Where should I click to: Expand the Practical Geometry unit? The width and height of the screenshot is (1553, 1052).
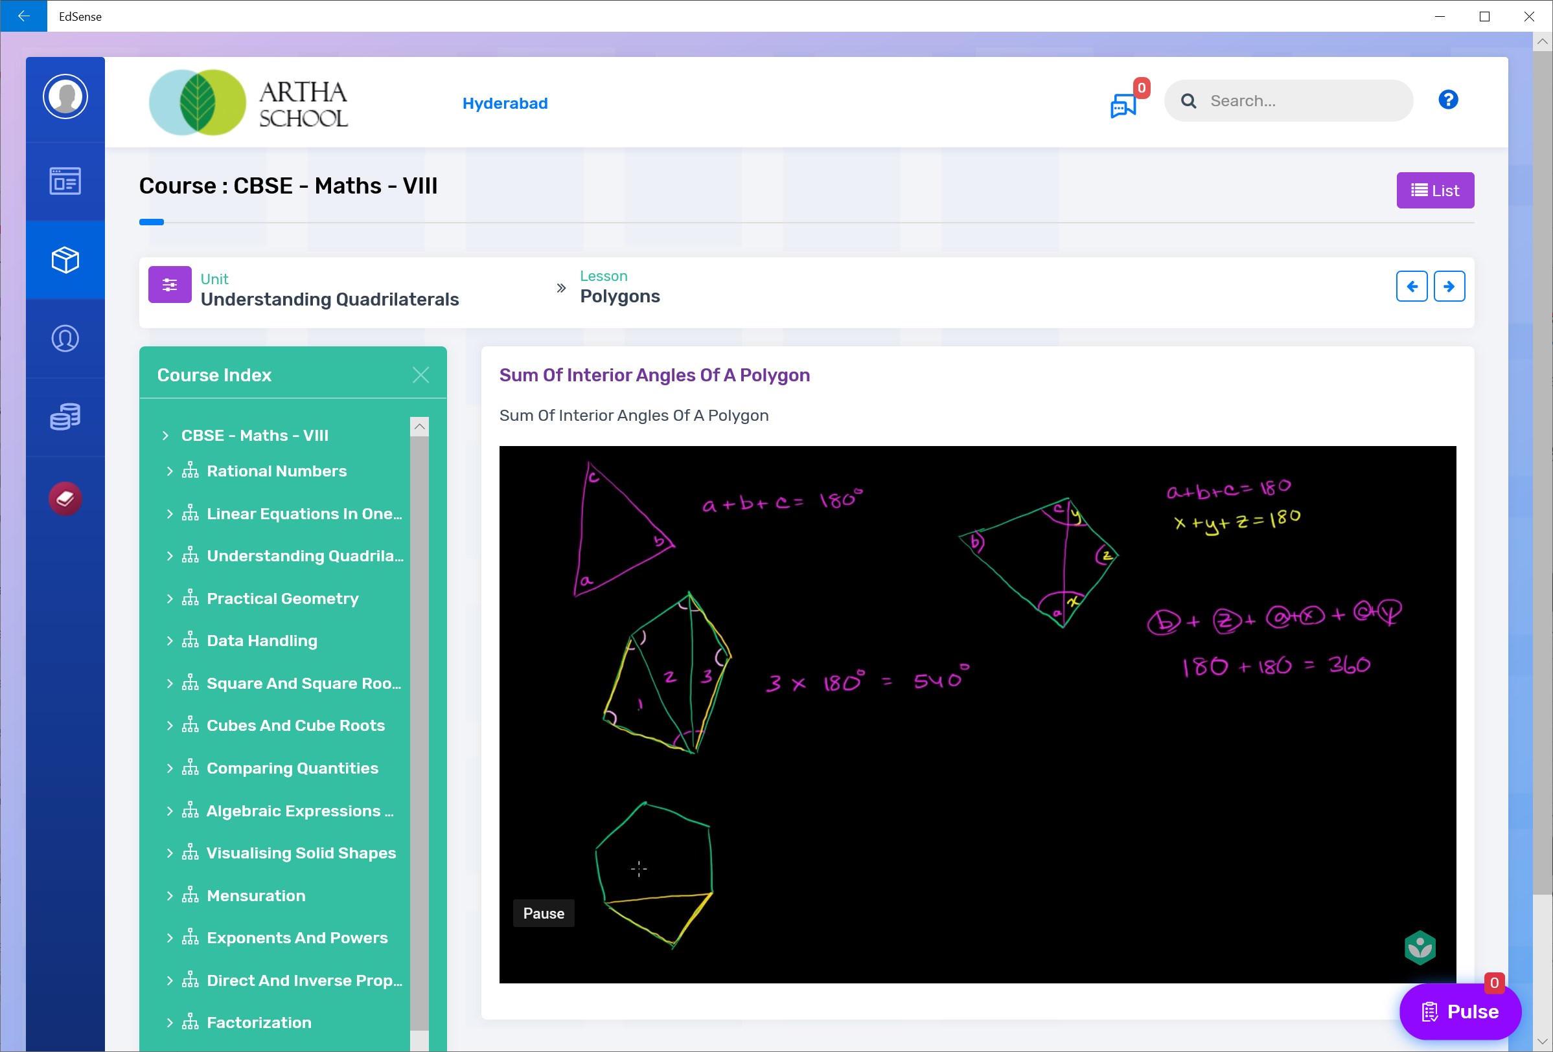click(169, 599)
